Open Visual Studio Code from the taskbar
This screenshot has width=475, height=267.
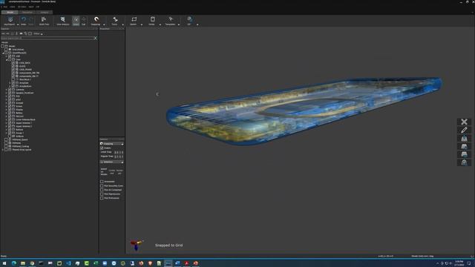pos(68,263)
